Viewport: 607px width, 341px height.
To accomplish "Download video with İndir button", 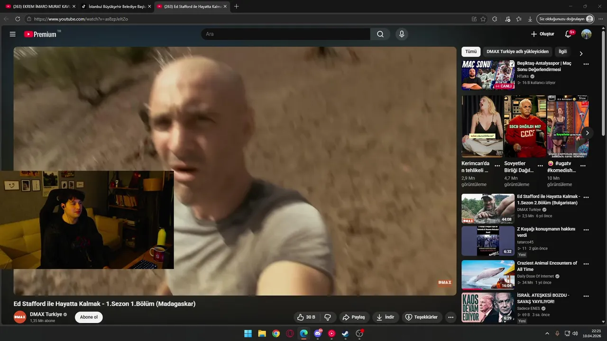I will 385,317.
